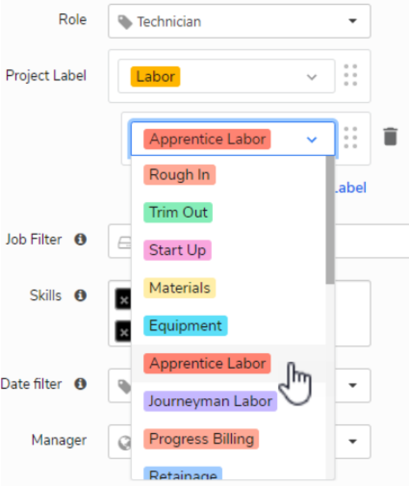409x486 pixels.
Task: Open the Date filter dropdown arrow
Action: tap(352, 385)
